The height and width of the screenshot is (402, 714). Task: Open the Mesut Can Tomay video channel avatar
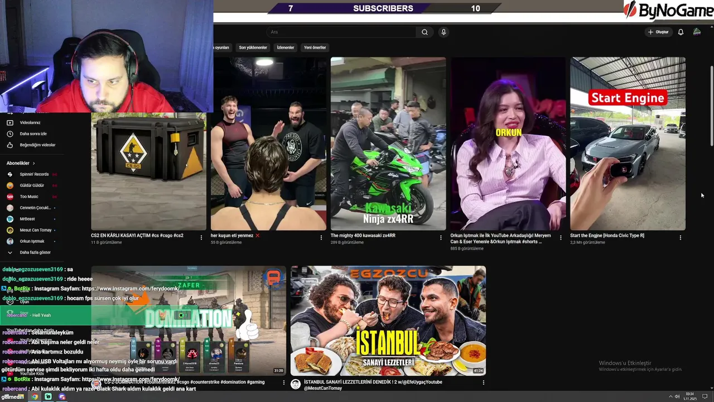coord(296,384)
